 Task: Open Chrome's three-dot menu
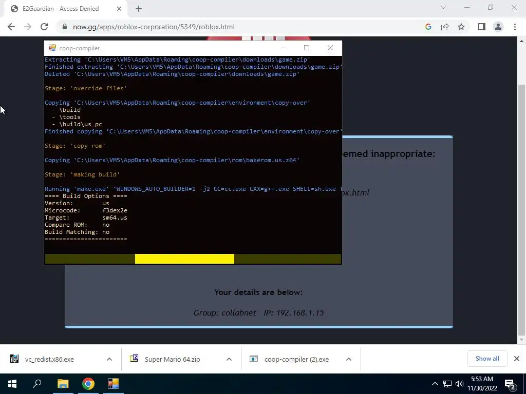[x=515, y=27]
